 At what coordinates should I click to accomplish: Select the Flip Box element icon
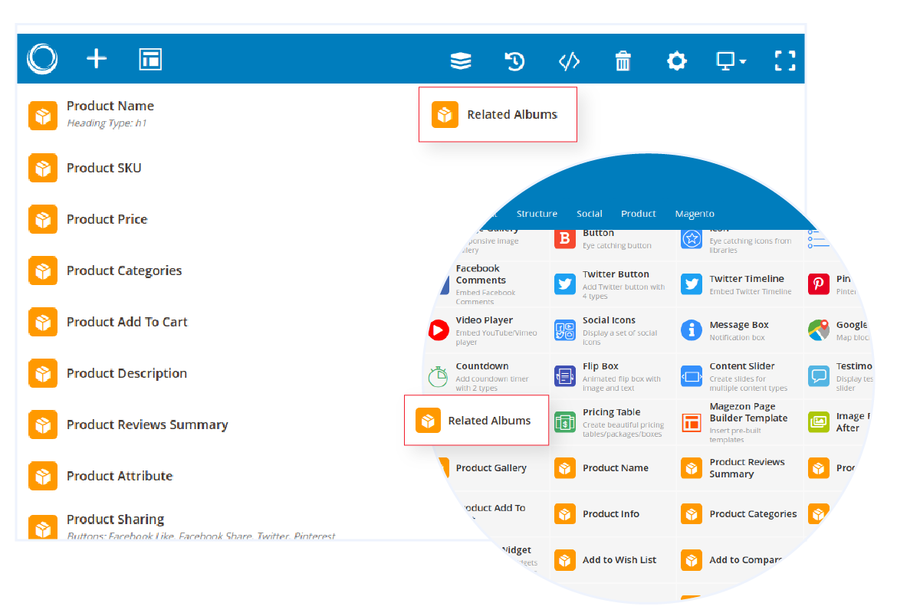pyautogui.click(x=565, y=376)
